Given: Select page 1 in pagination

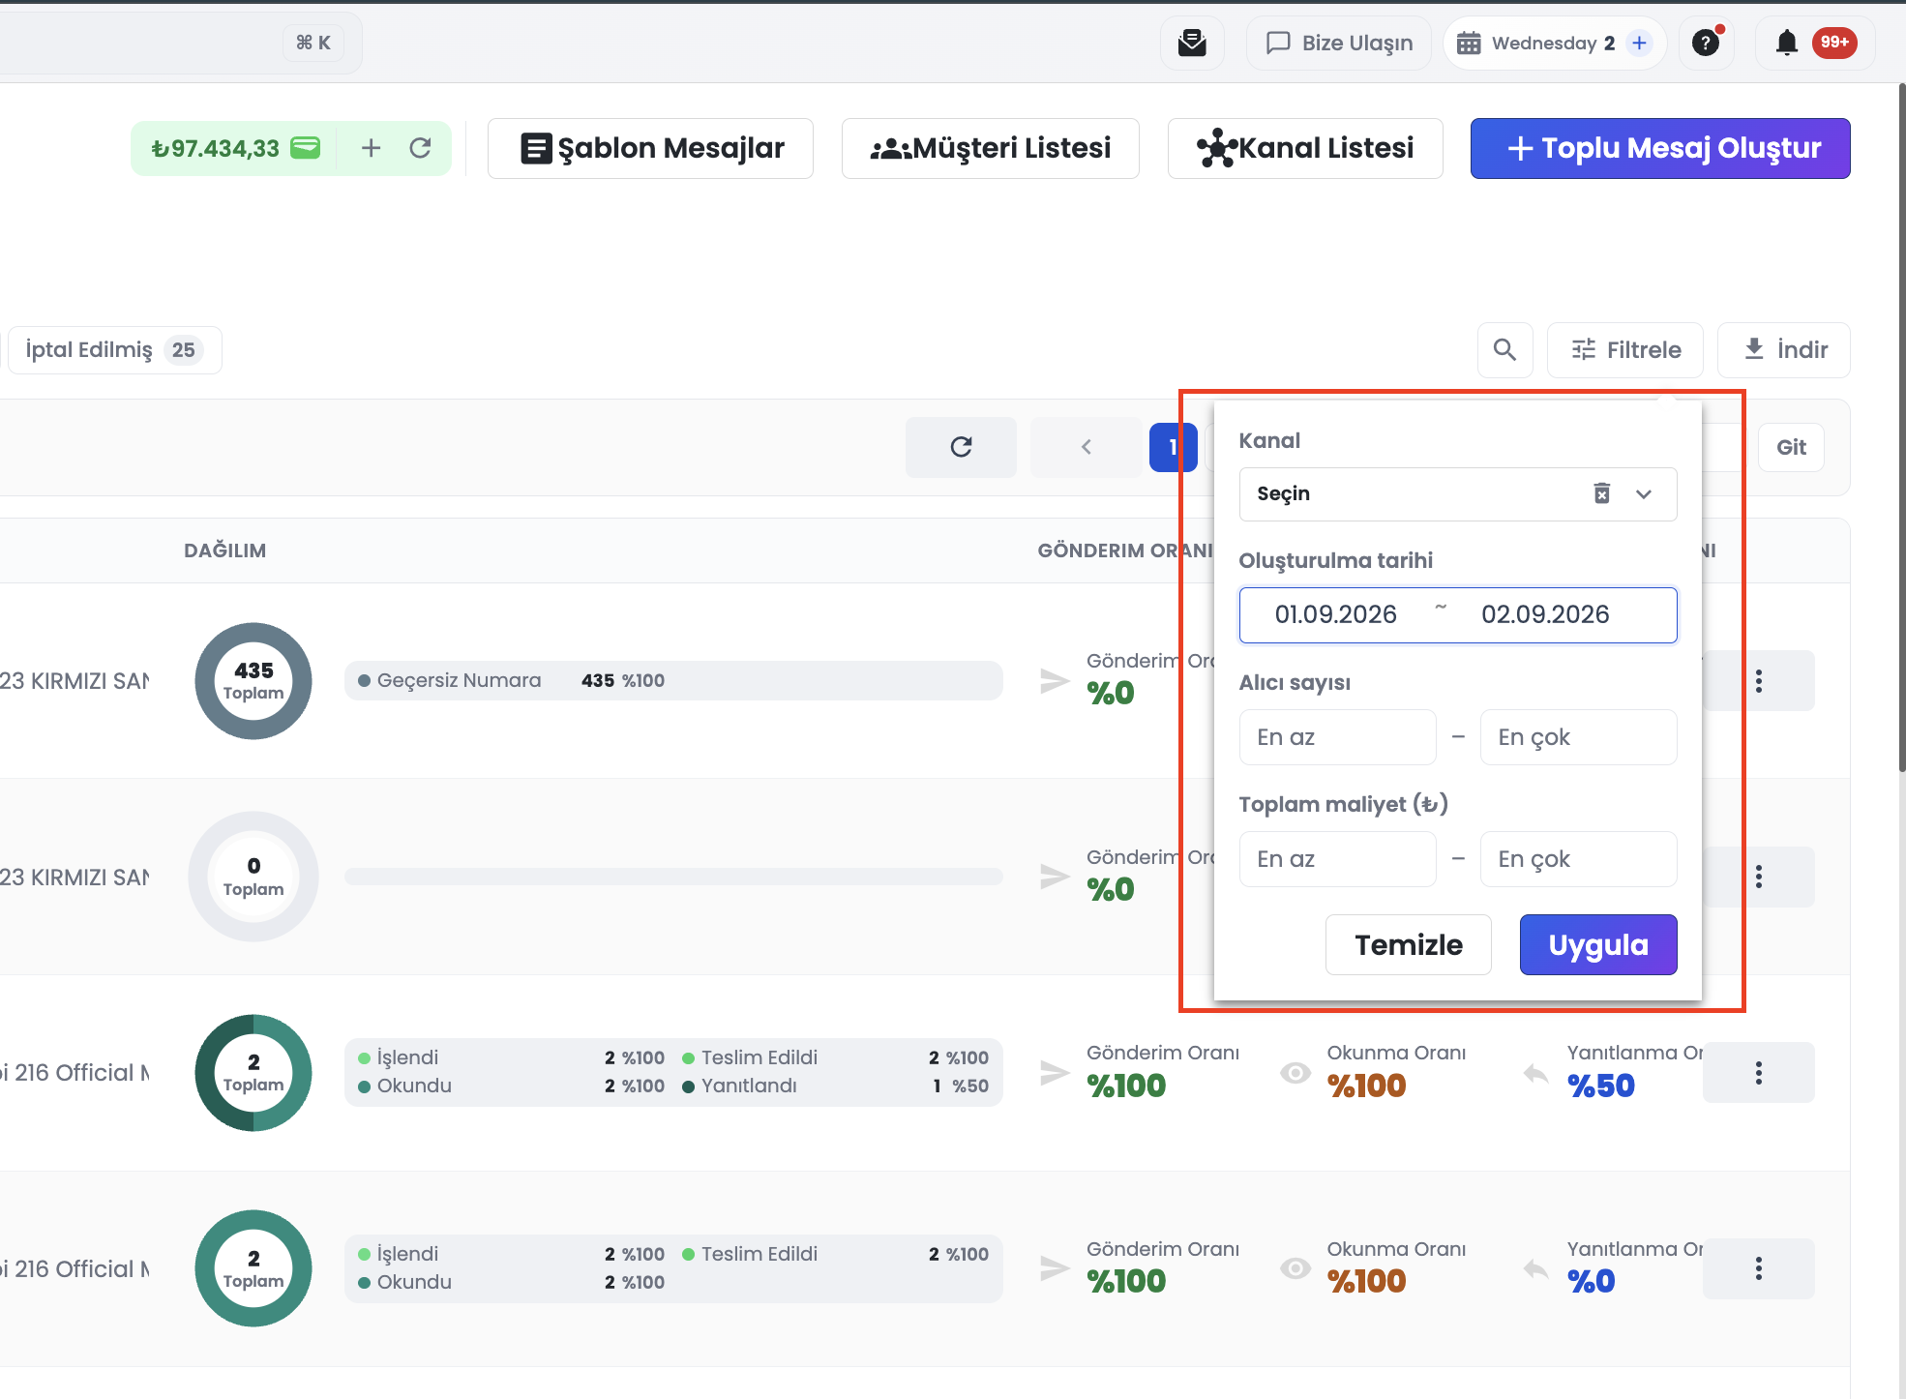Looking at the screenshot, I should coord(1173,447).
